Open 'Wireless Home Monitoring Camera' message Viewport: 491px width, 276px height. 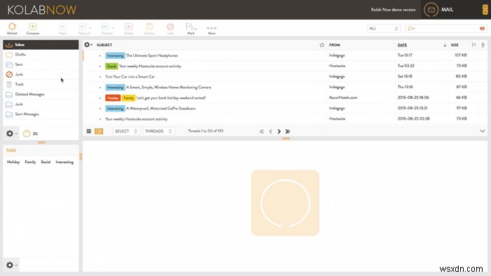(x=168, y=88)
